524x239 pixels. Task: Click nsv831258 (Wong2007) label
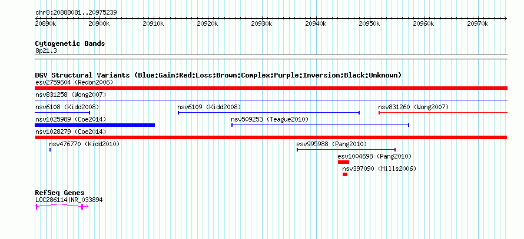tap(71, 95)
